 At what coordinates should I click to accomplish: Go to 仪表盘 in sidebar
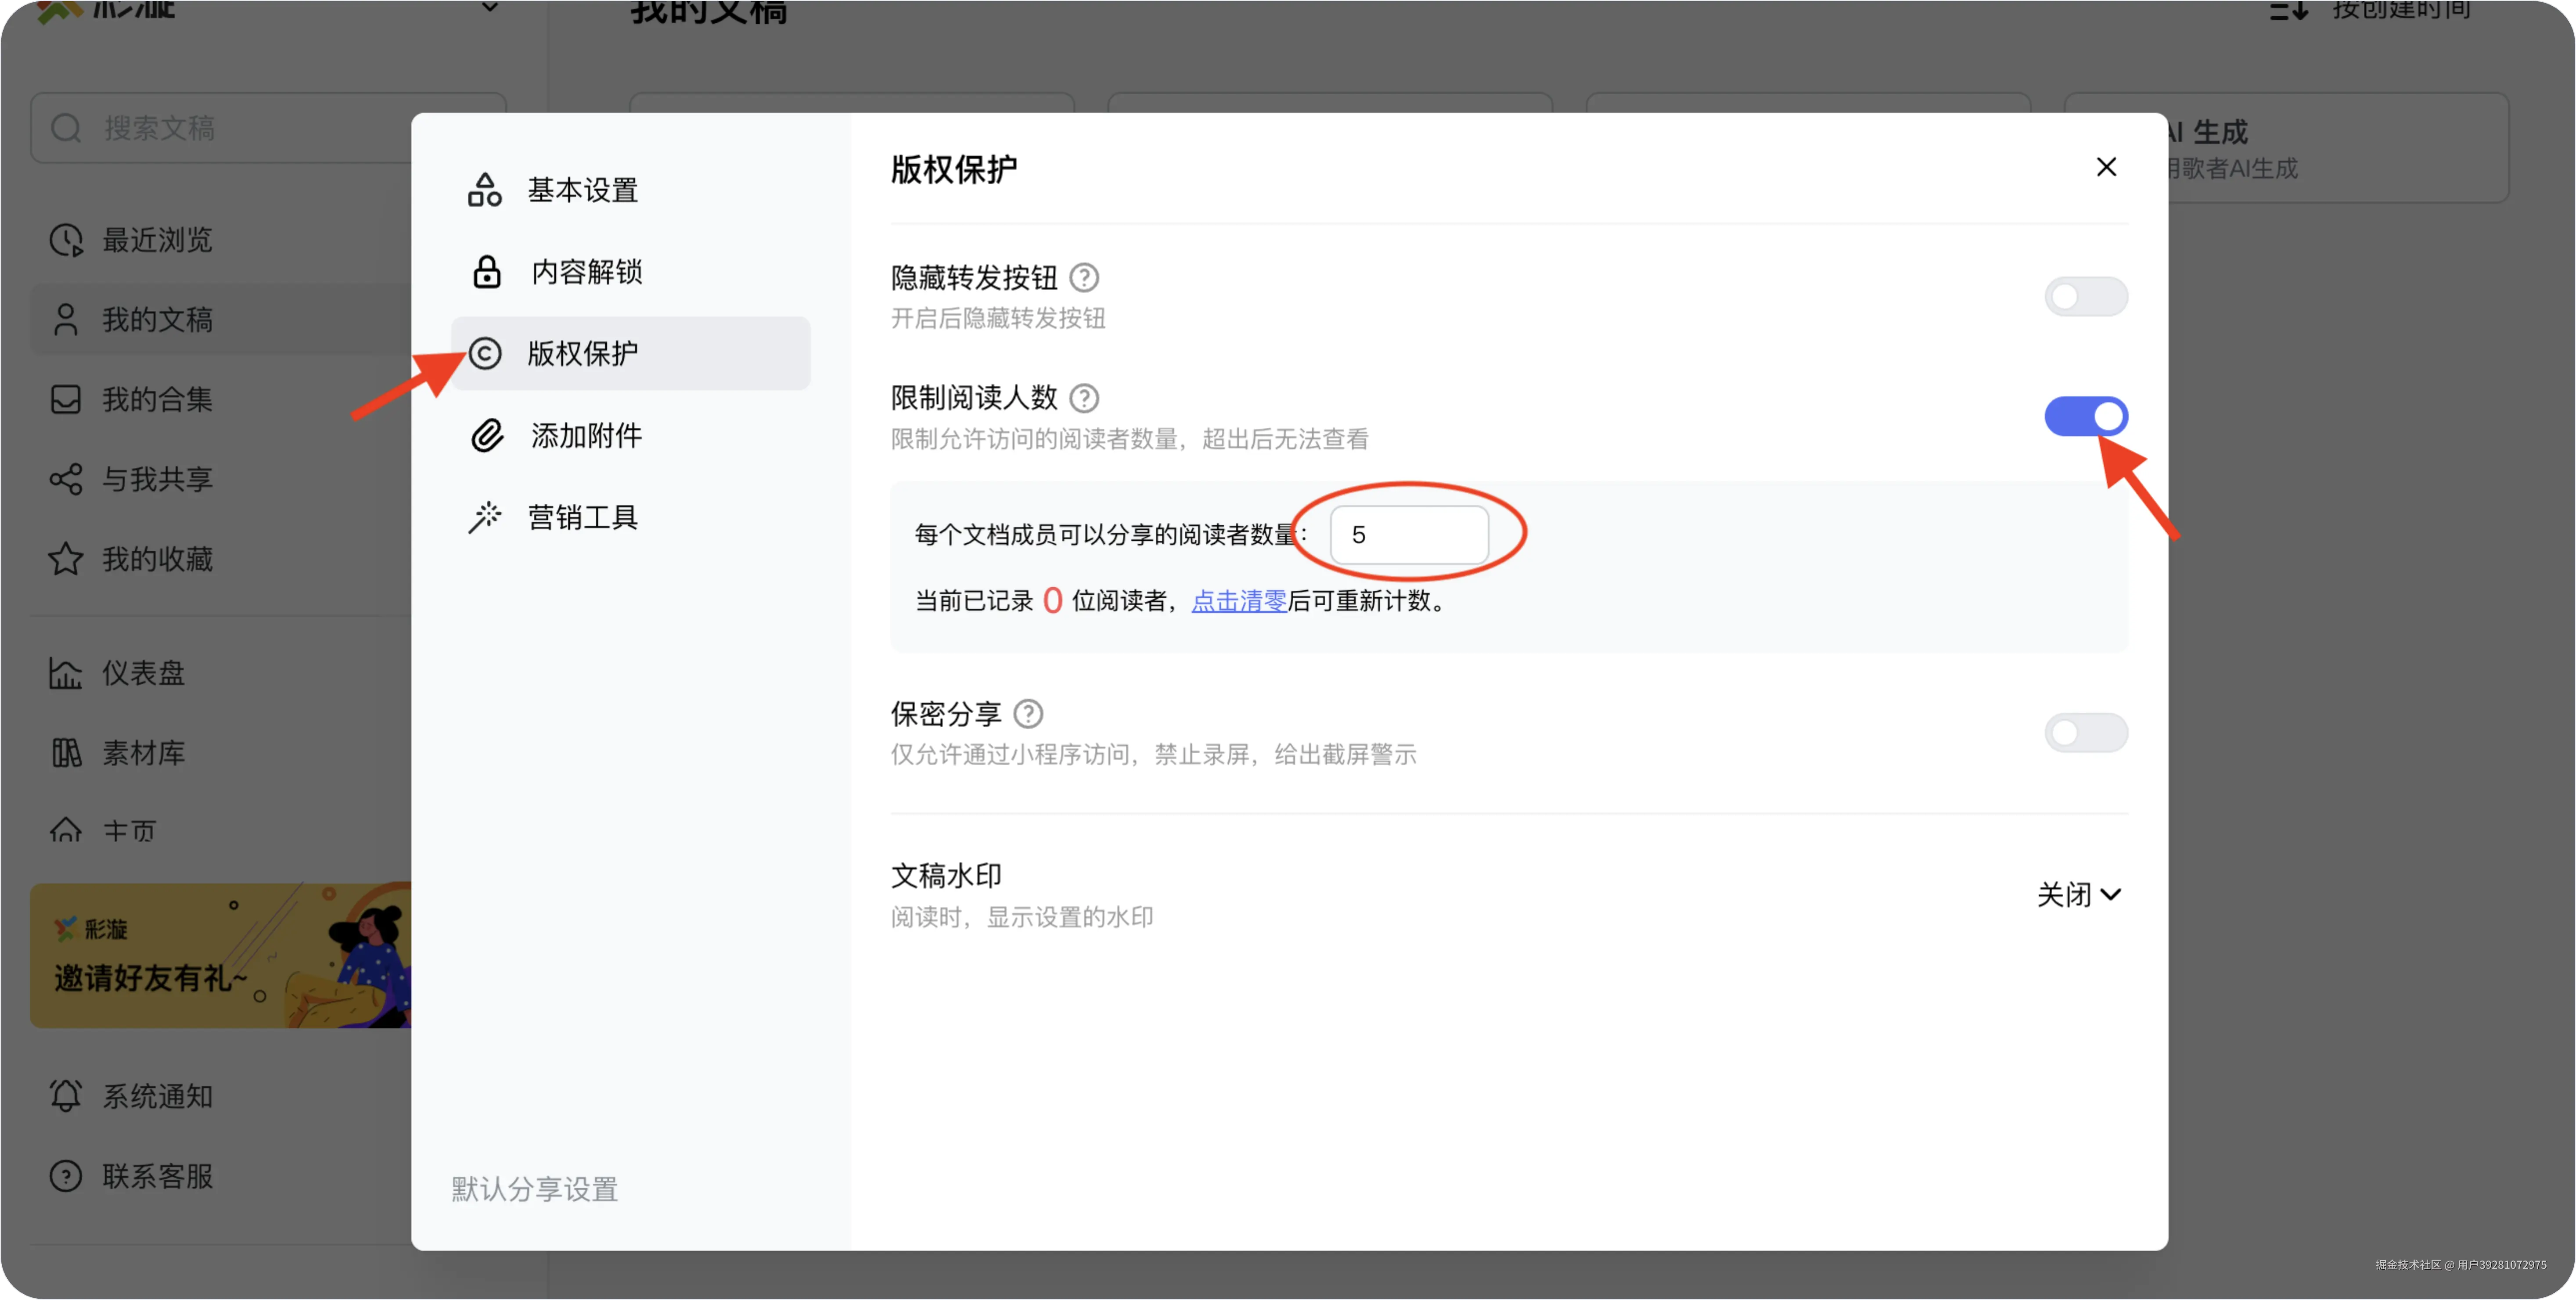click(x=143, y=673)
